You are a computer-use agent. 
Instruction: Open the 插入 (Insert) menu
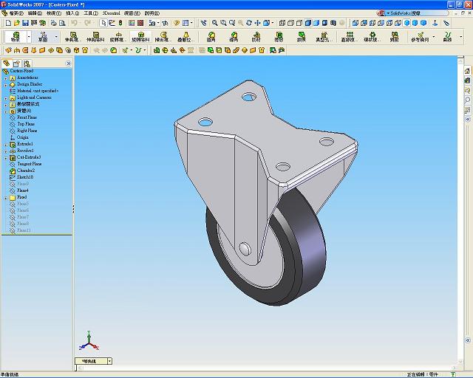coord(72,13)
